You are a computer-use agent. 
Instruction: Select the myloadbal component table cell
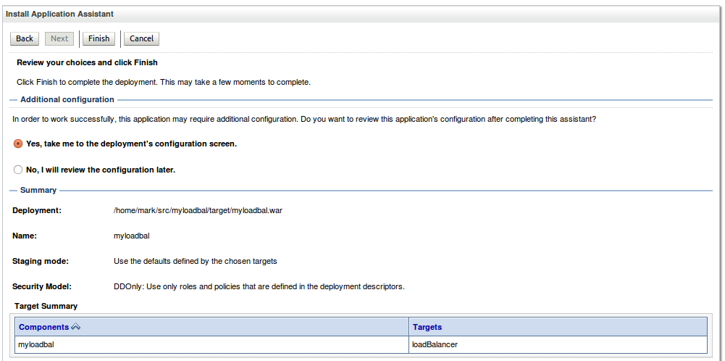[x=36, y=344]
